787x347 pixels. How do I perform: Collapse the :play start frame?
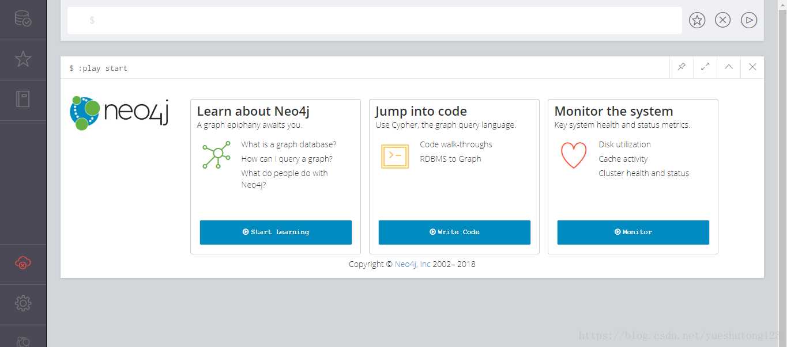(729, 67)
